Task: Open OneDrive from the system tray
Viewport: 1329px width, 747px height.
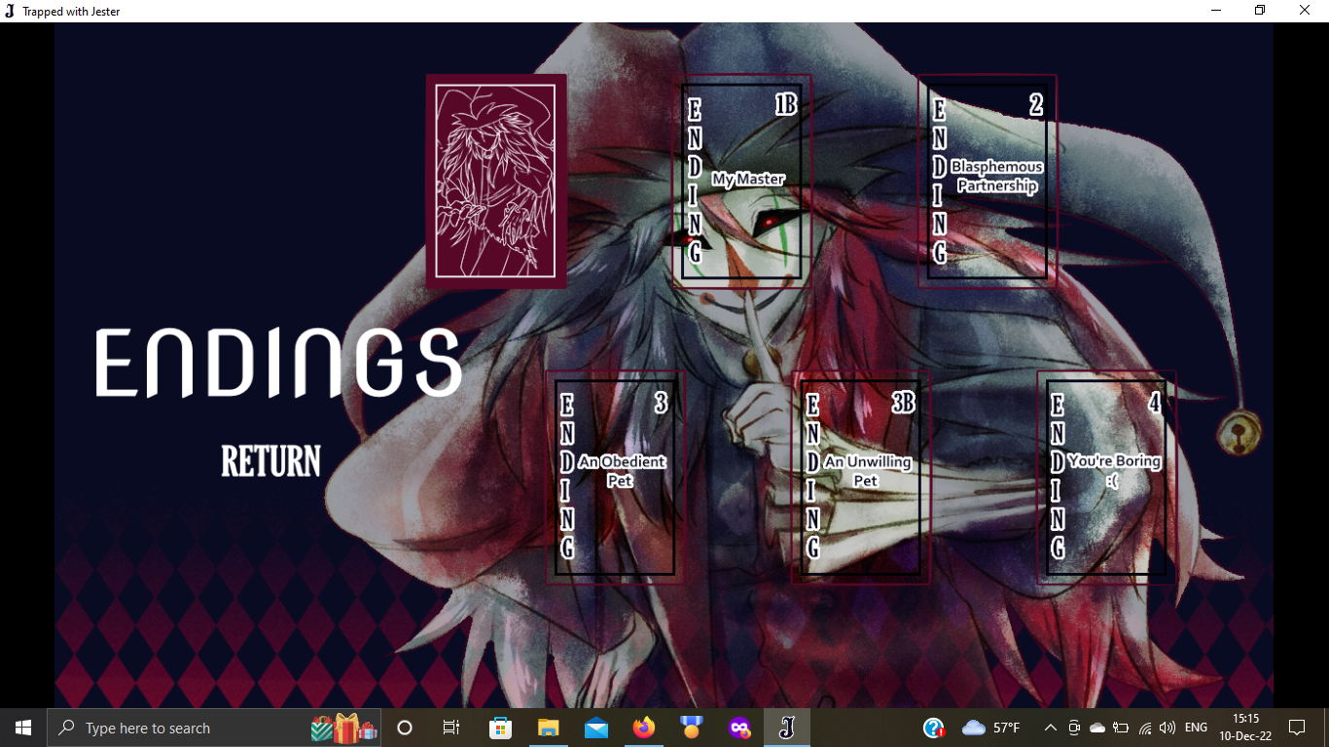Action: [1097, 728]
